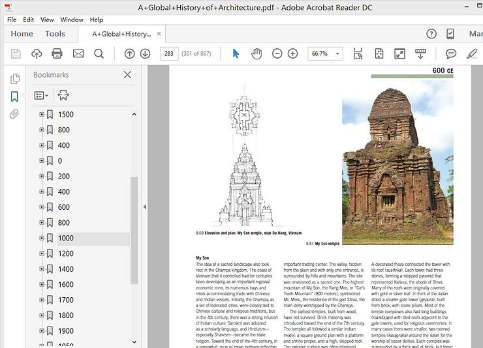Click the bookmarks scroll down arrow
Viewport: 483px width, 348px height.
click(x=134, y=342)
